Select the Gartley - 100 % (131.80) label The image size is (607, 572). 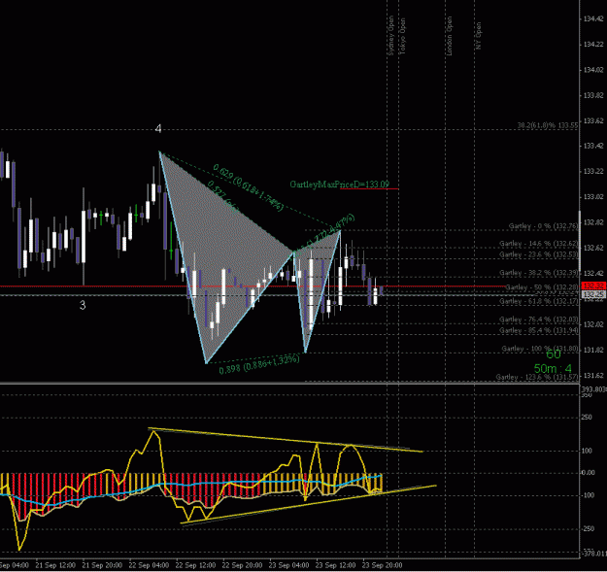click(x=540, y=349)
